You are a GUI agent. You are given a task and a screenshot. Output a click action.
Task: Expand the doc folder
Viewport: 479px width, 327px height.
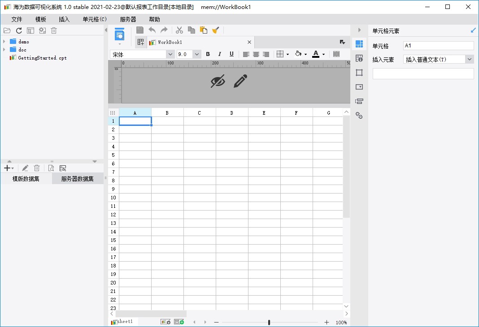tap(4, 49)
